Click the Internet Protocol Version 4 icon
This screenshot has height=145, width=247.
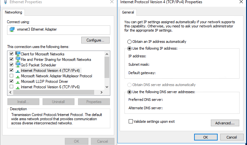[x=18, y=71]
